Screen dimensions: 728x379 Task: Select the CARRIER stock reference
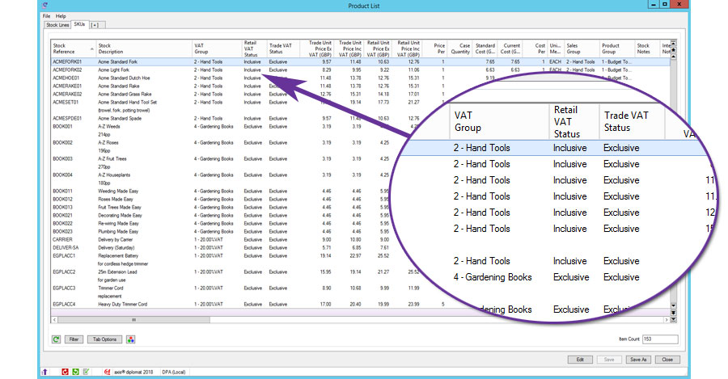coord(62,239)
